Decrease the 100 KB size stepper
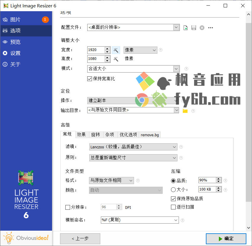This screenshot has width=252, height=246. pyautogui.click(x=218, y=191)
